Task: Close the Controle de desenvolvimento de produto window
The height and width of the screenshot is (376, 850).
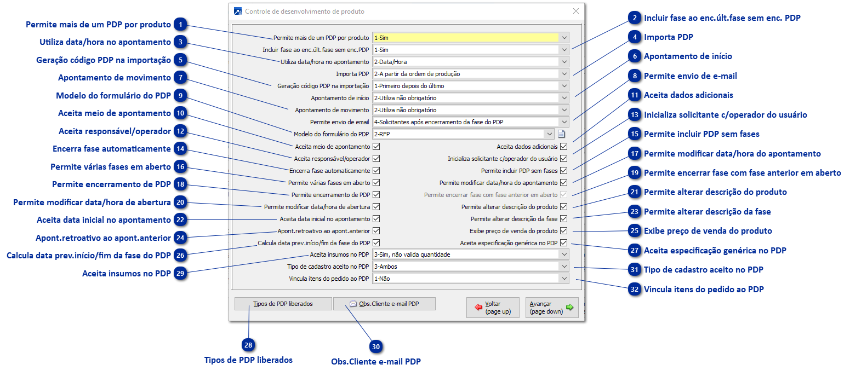Action: (x=575, y=11)
